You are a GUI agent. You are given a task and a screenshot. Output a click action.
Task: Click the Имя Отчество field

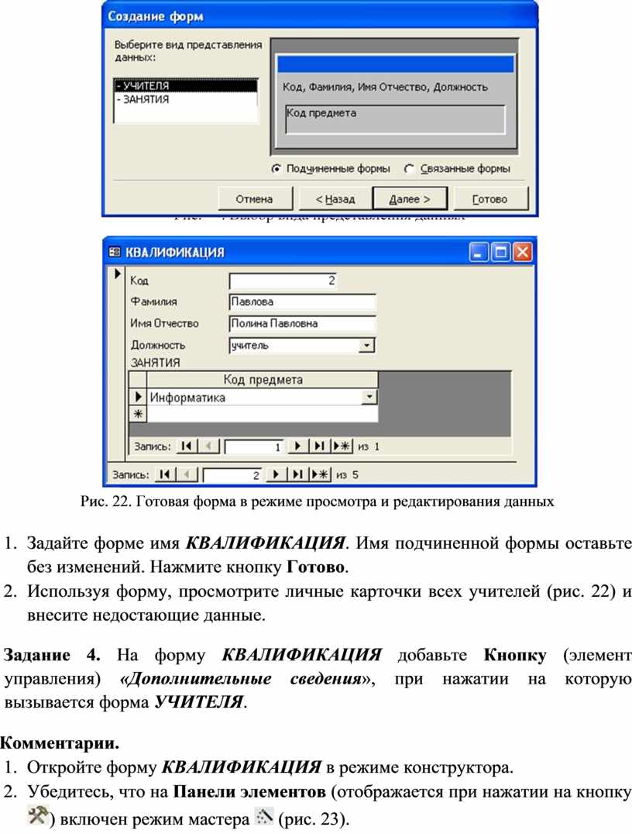pyautogui.click(x=302, y=323)
